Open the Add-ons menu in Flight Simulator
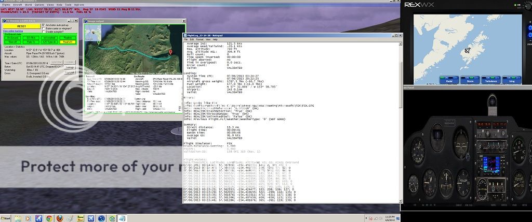This screenshot has width=532, height=222. (79, 5)
